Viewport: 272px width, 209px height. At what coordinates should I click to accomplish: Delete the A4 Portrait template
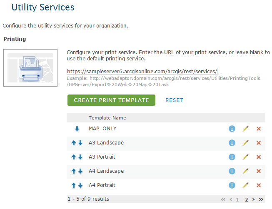tap(259, 186)
